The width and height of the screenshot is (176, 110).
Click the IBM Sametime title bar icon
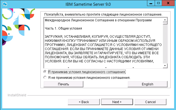5,4
